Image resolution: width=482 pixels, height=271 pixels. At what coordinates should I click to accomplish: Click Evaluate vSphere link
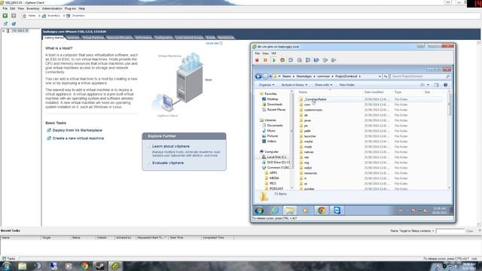[x=168, y=163]
